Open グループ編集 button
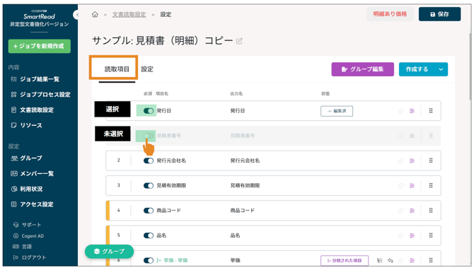This screenshot has width=474, height=270. (362, 69)
